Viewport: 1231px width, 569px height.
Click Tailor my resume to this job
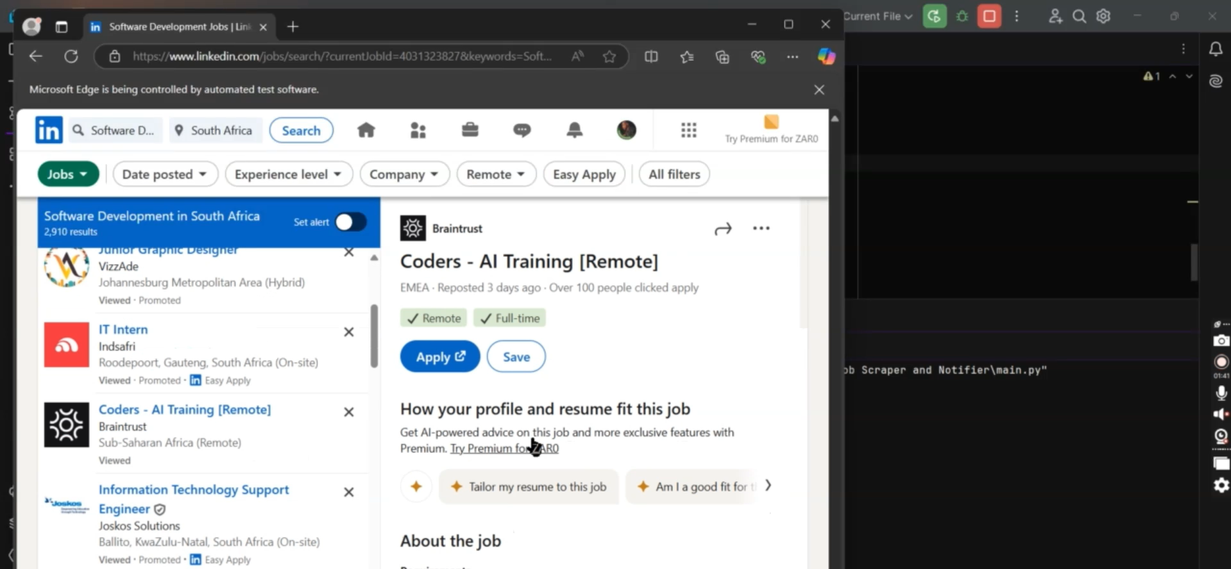(529, 486)
